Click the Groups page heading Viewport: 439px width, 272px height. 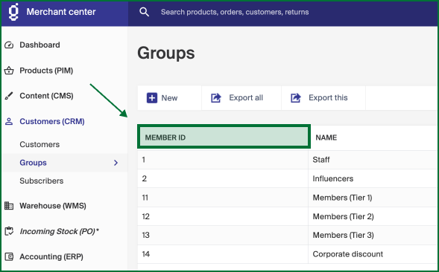click(166, 53)
